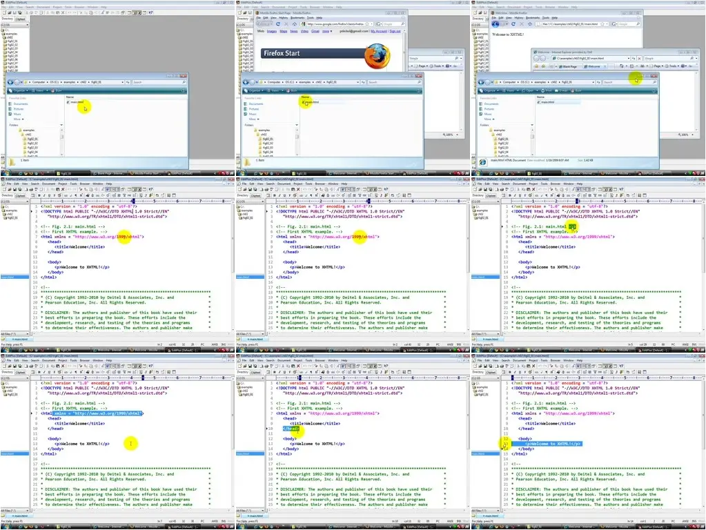Select main.html in Explorer over empty gray EditPlus workspace
This screenshot has width=706, height=530.
click(x=75, y=102)
